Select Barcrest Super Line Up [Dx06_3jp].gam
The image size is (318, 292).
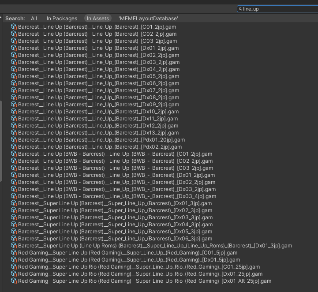115,239
